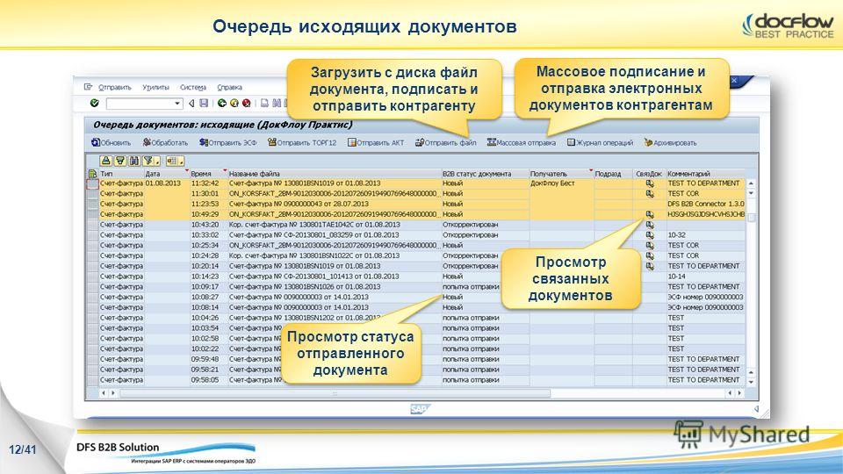Open linked documents for row 10:33:02
This screenshot has height=474, width=843.
(650, 235)
